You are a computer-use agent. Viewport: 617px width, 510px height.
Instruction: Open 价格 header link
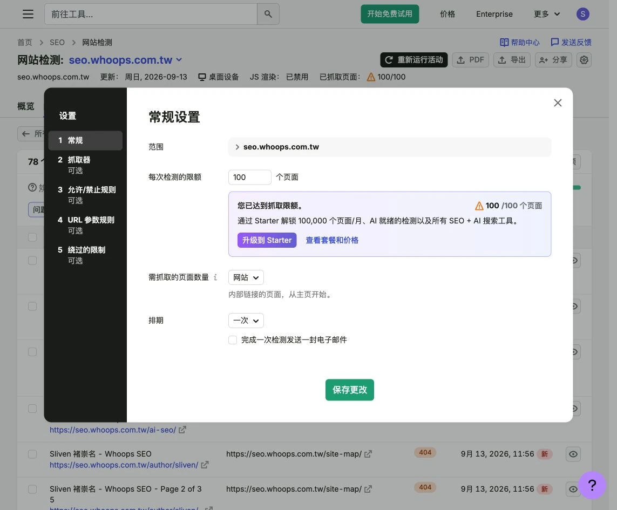coord(448,14)
